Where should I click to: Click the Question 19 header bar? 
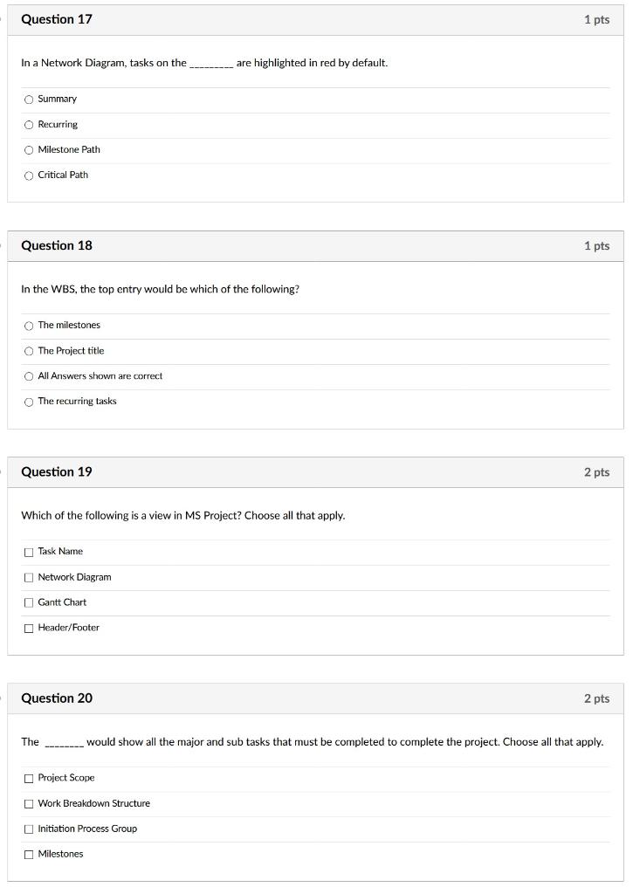314,471
